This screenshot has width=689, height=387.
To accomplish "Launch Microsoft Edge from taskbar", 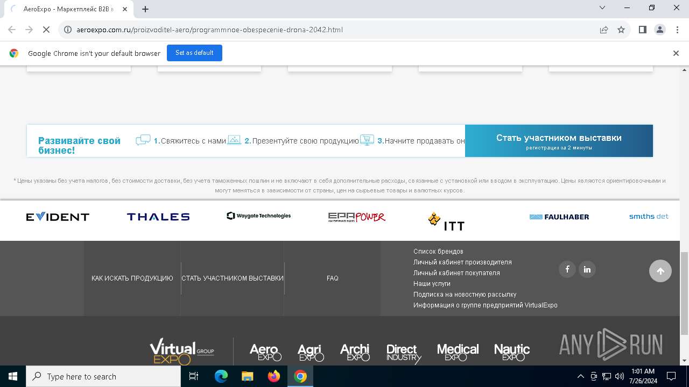I will pos(221,376).
